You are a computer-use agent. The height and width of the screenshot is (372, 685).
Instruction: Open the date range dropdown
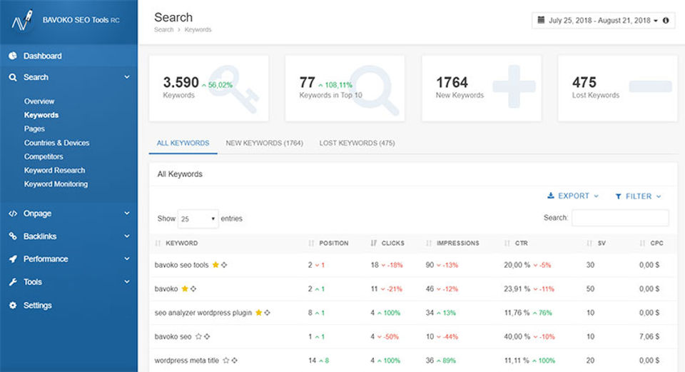tap(604, 20)
